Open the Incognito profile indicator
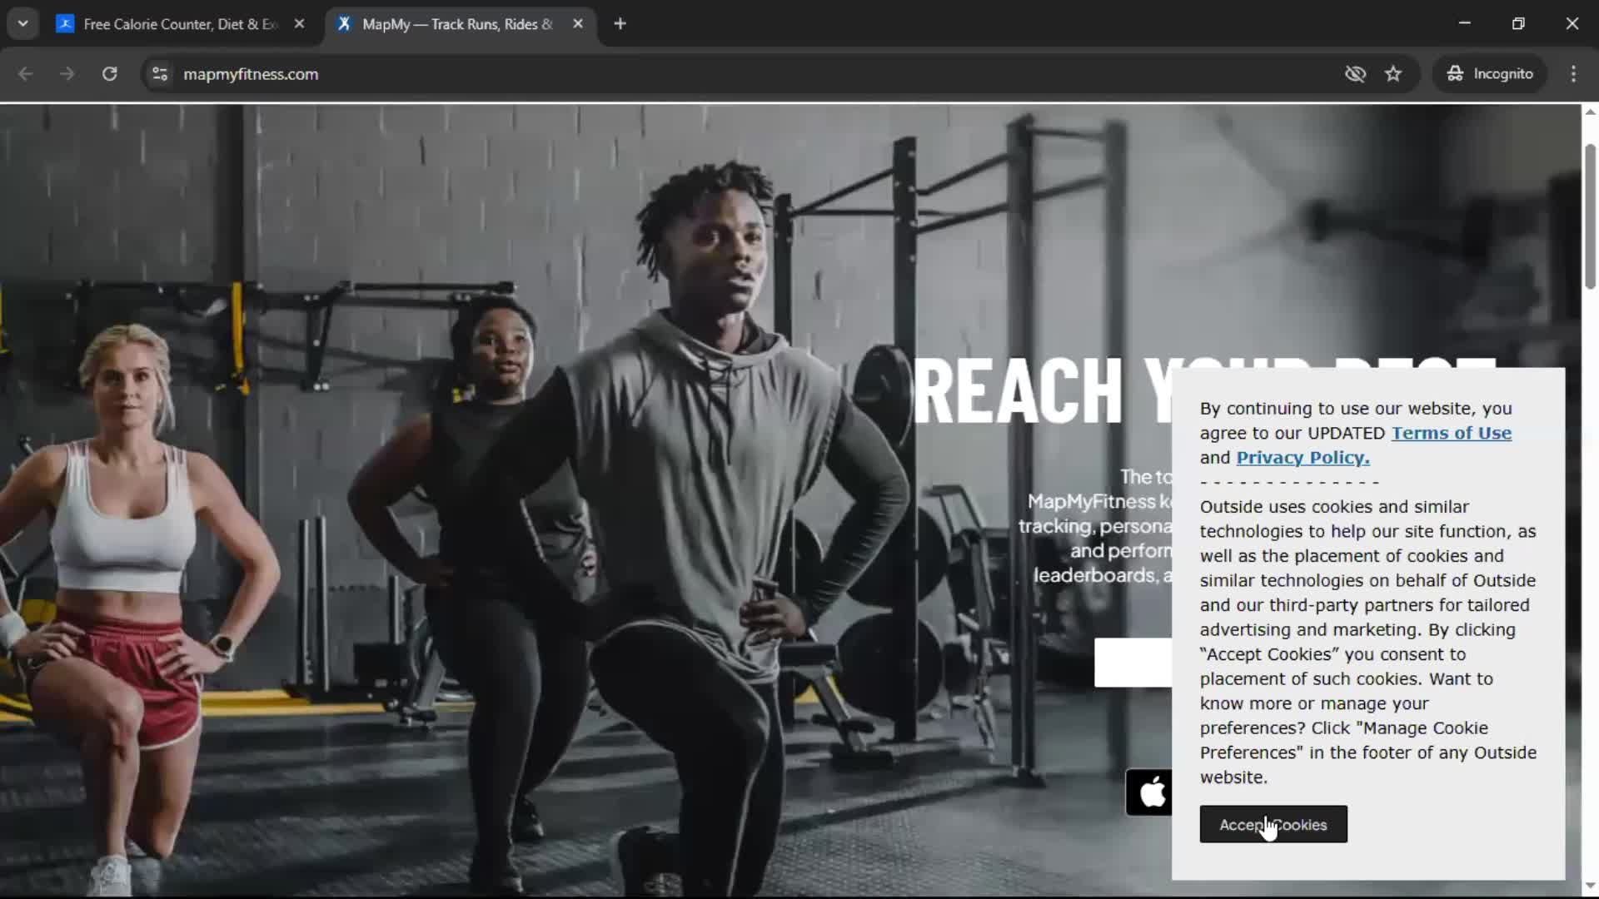This screenshot has width=1599, height=899. (1489, 74)
